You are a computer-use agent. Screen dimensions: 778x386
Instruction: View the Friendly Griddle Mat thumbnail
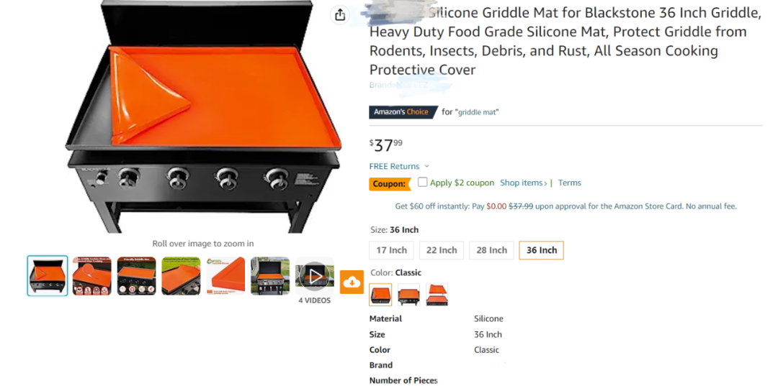point(136,275)
